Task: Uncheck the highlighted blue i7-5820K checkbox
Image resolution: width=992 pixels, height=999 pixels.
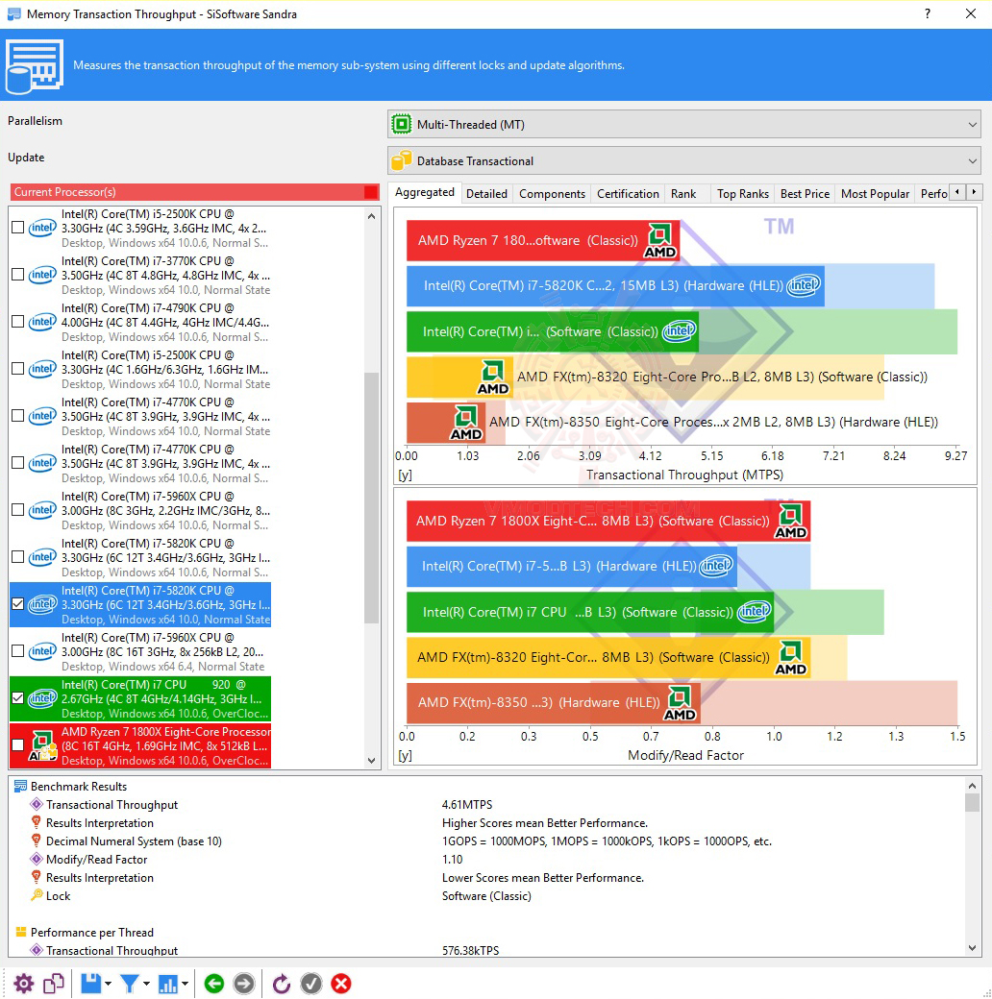Action: [x=18, y=604]
